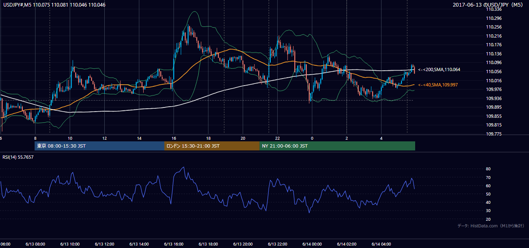
Task: Click the 109.855 price axis label
Action: click(x=493, y=116)
